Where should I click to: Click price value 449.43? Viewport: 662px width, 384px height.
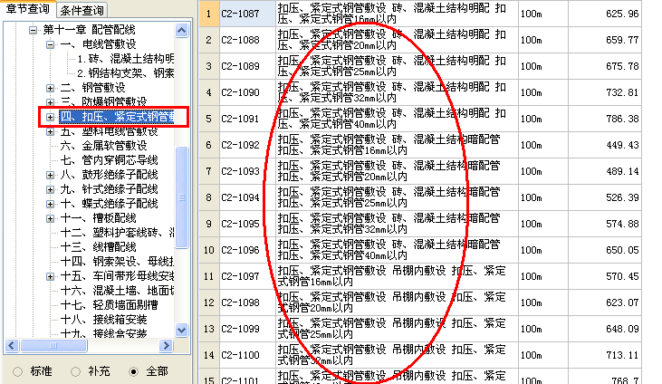(622, 145)
